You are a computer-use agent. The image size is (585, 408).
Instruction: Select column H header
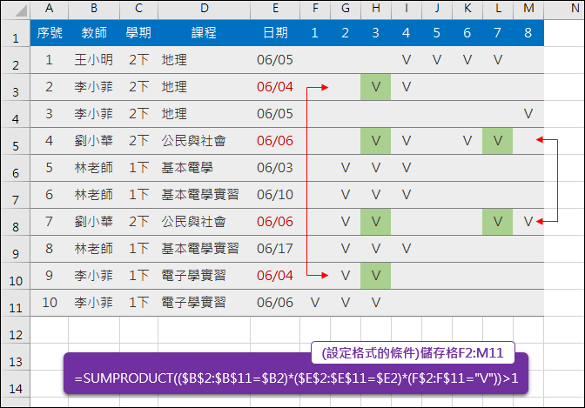(x=376, y=9)
